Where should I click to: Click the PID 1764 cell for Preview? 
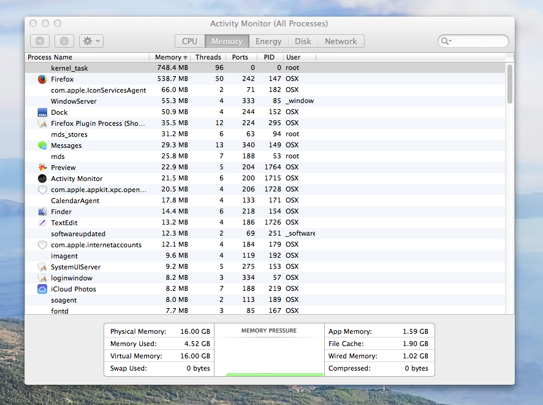pyautogui.click(x=273, y=167)
